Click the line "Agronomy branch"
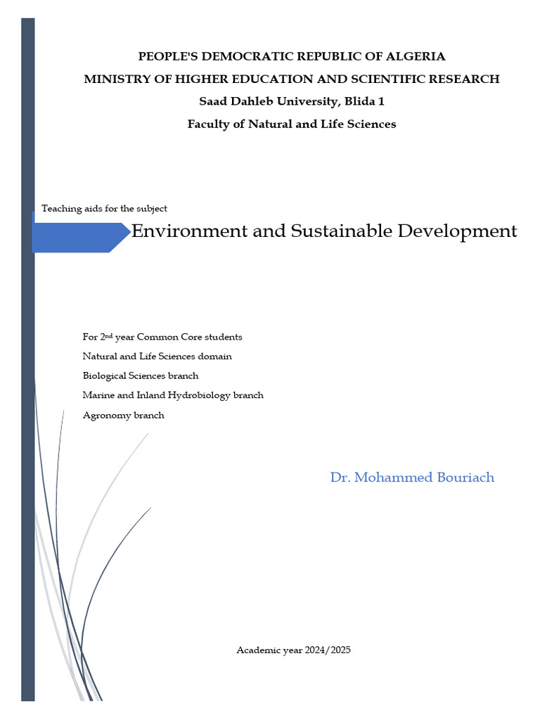Viewport: 540px width, 720px height. pyautogui.click(x=124, y=416)
